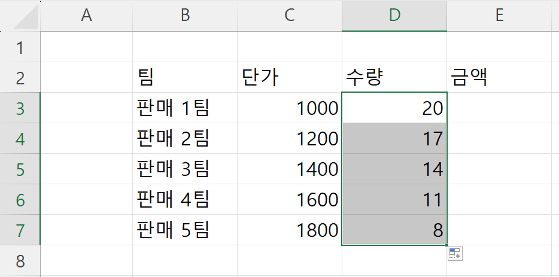
Task: Select row 3 header
Action: click(x=20, y=108)
